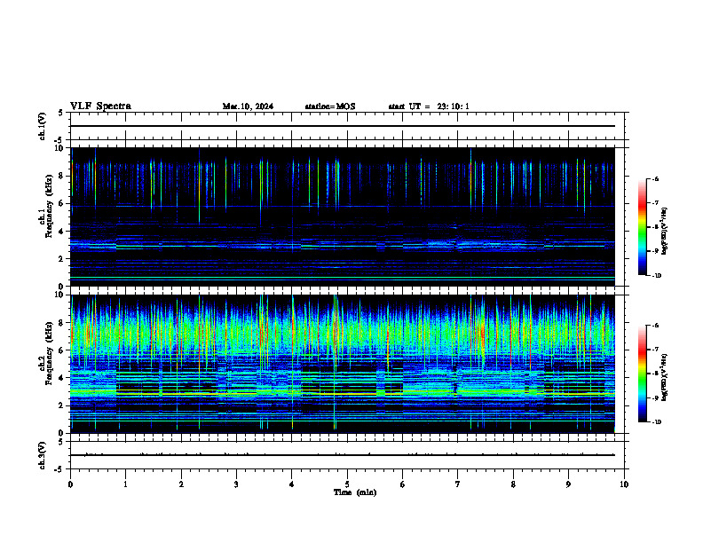The height and width of the screenshot is (543, 703).
Task: Click the "5" tick on Time axis
Action: coord(347,484)
